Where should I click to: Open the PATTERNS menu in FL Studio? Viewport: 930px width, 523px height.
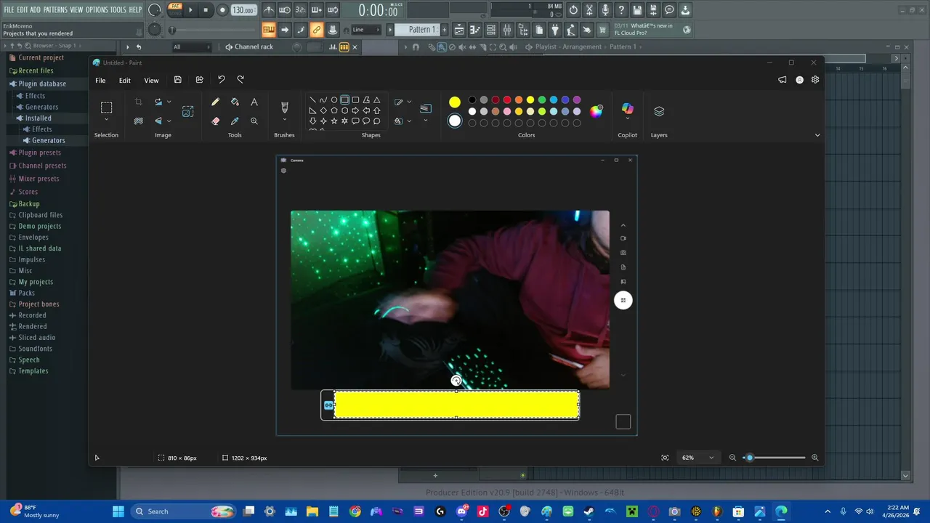point(55,10)
